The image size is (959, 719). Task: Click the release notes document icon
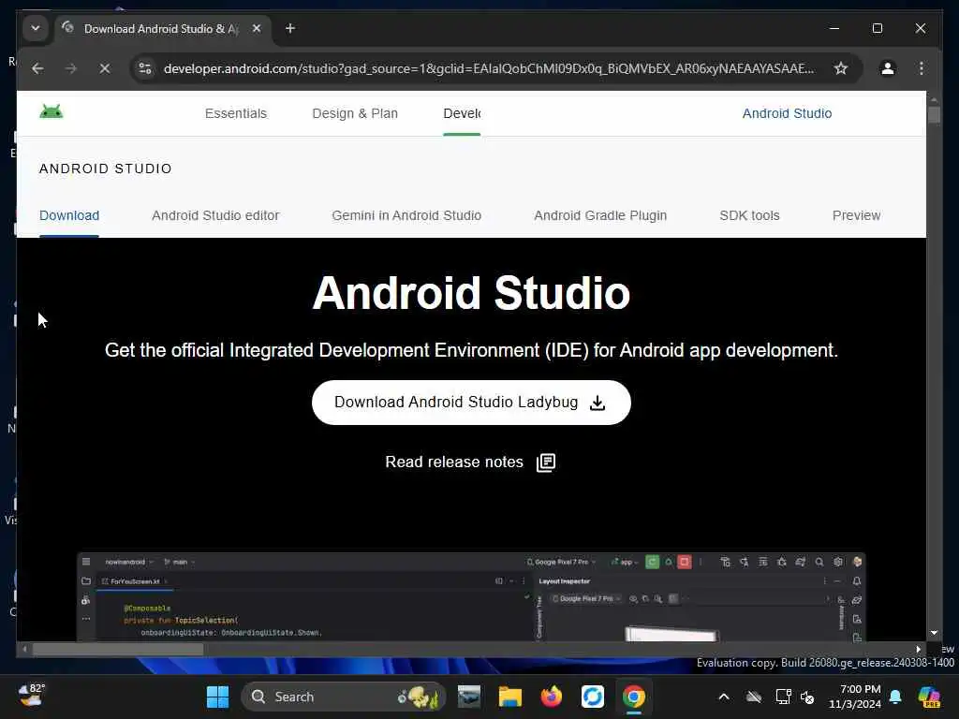pyautogui.click(x=546, y=462)
